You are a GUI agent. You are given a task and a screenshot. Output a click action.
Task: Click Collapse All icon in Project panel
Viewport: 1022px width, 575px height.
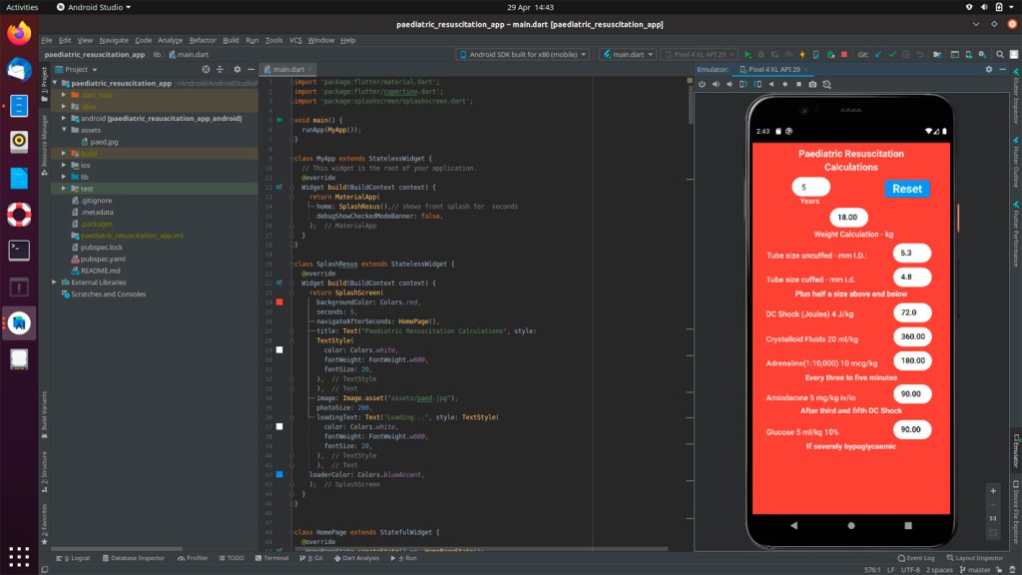[220, 70]
